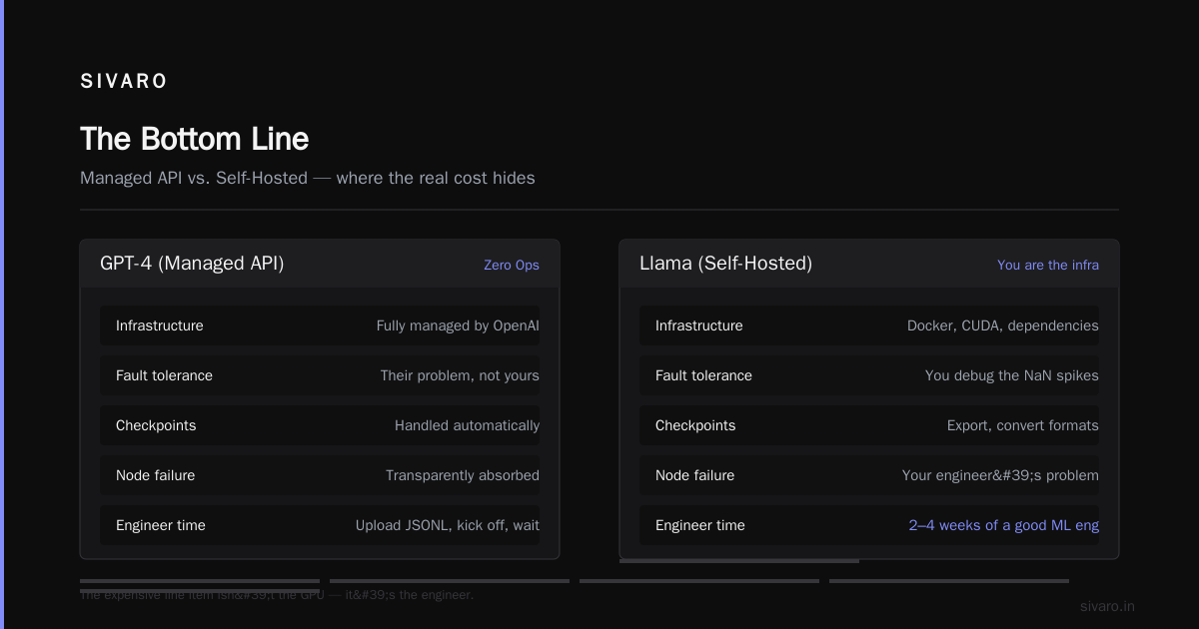Image resolution: width=1199 pixels, height=629 pixels.
Task: Click the Checkpoints label in the Llama card
Action: point(695,425)
